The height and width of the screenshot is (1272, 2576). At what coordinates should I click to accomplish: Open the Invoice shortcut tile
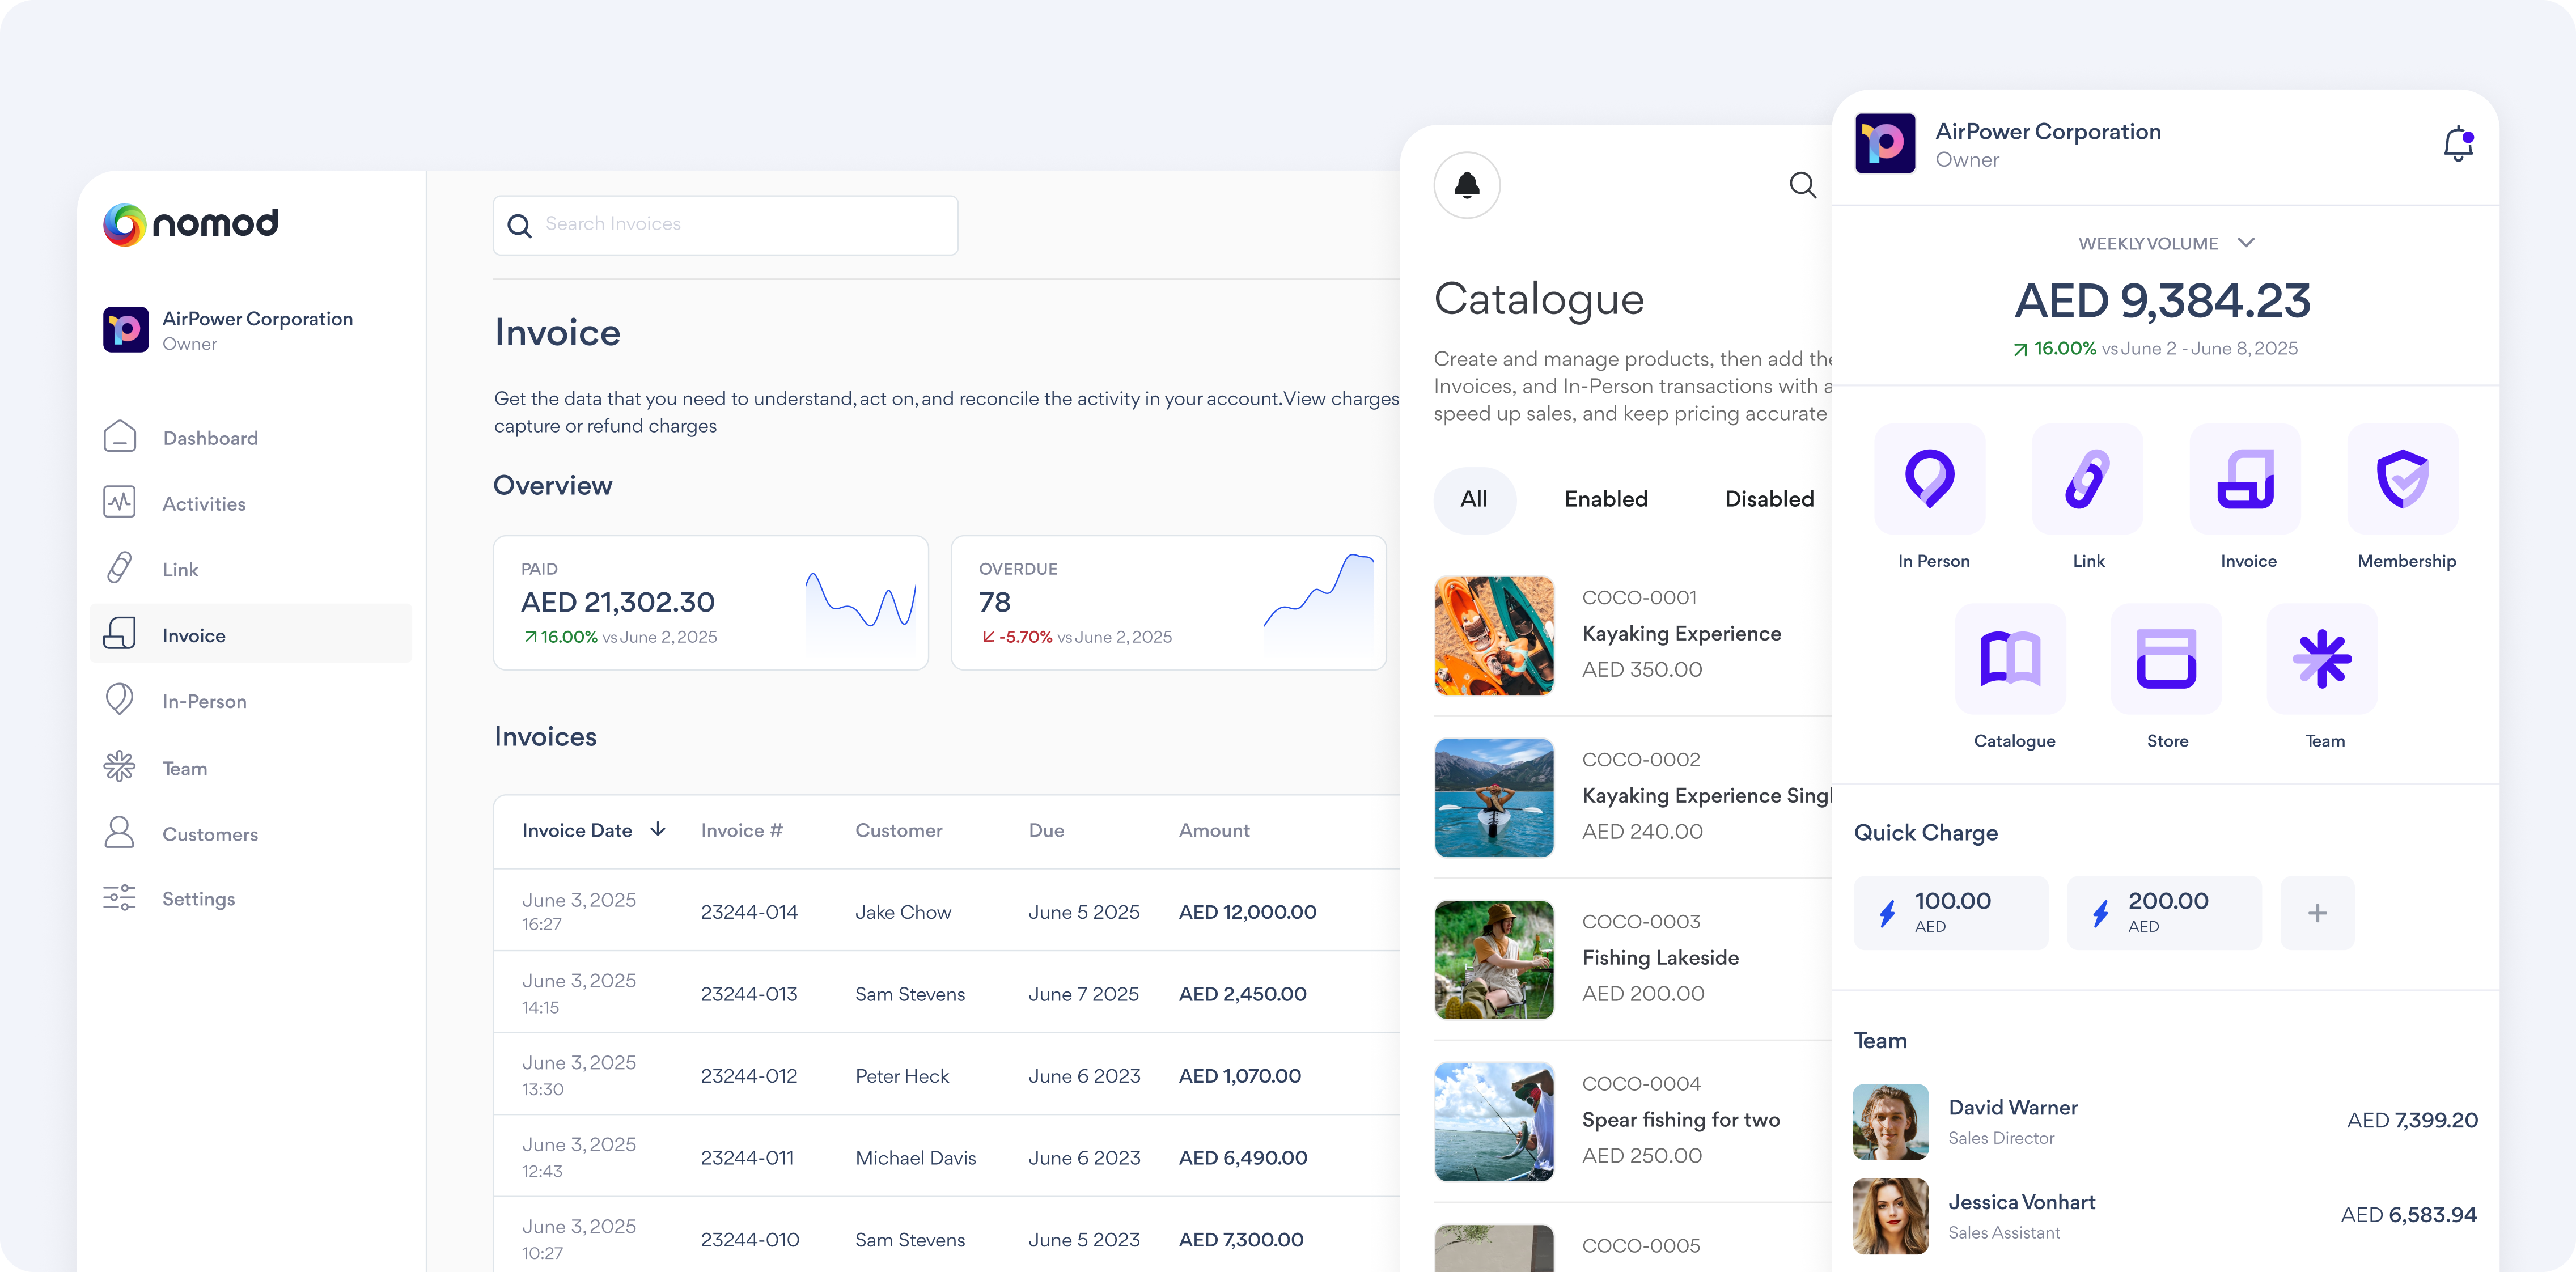pos(2246,479)
